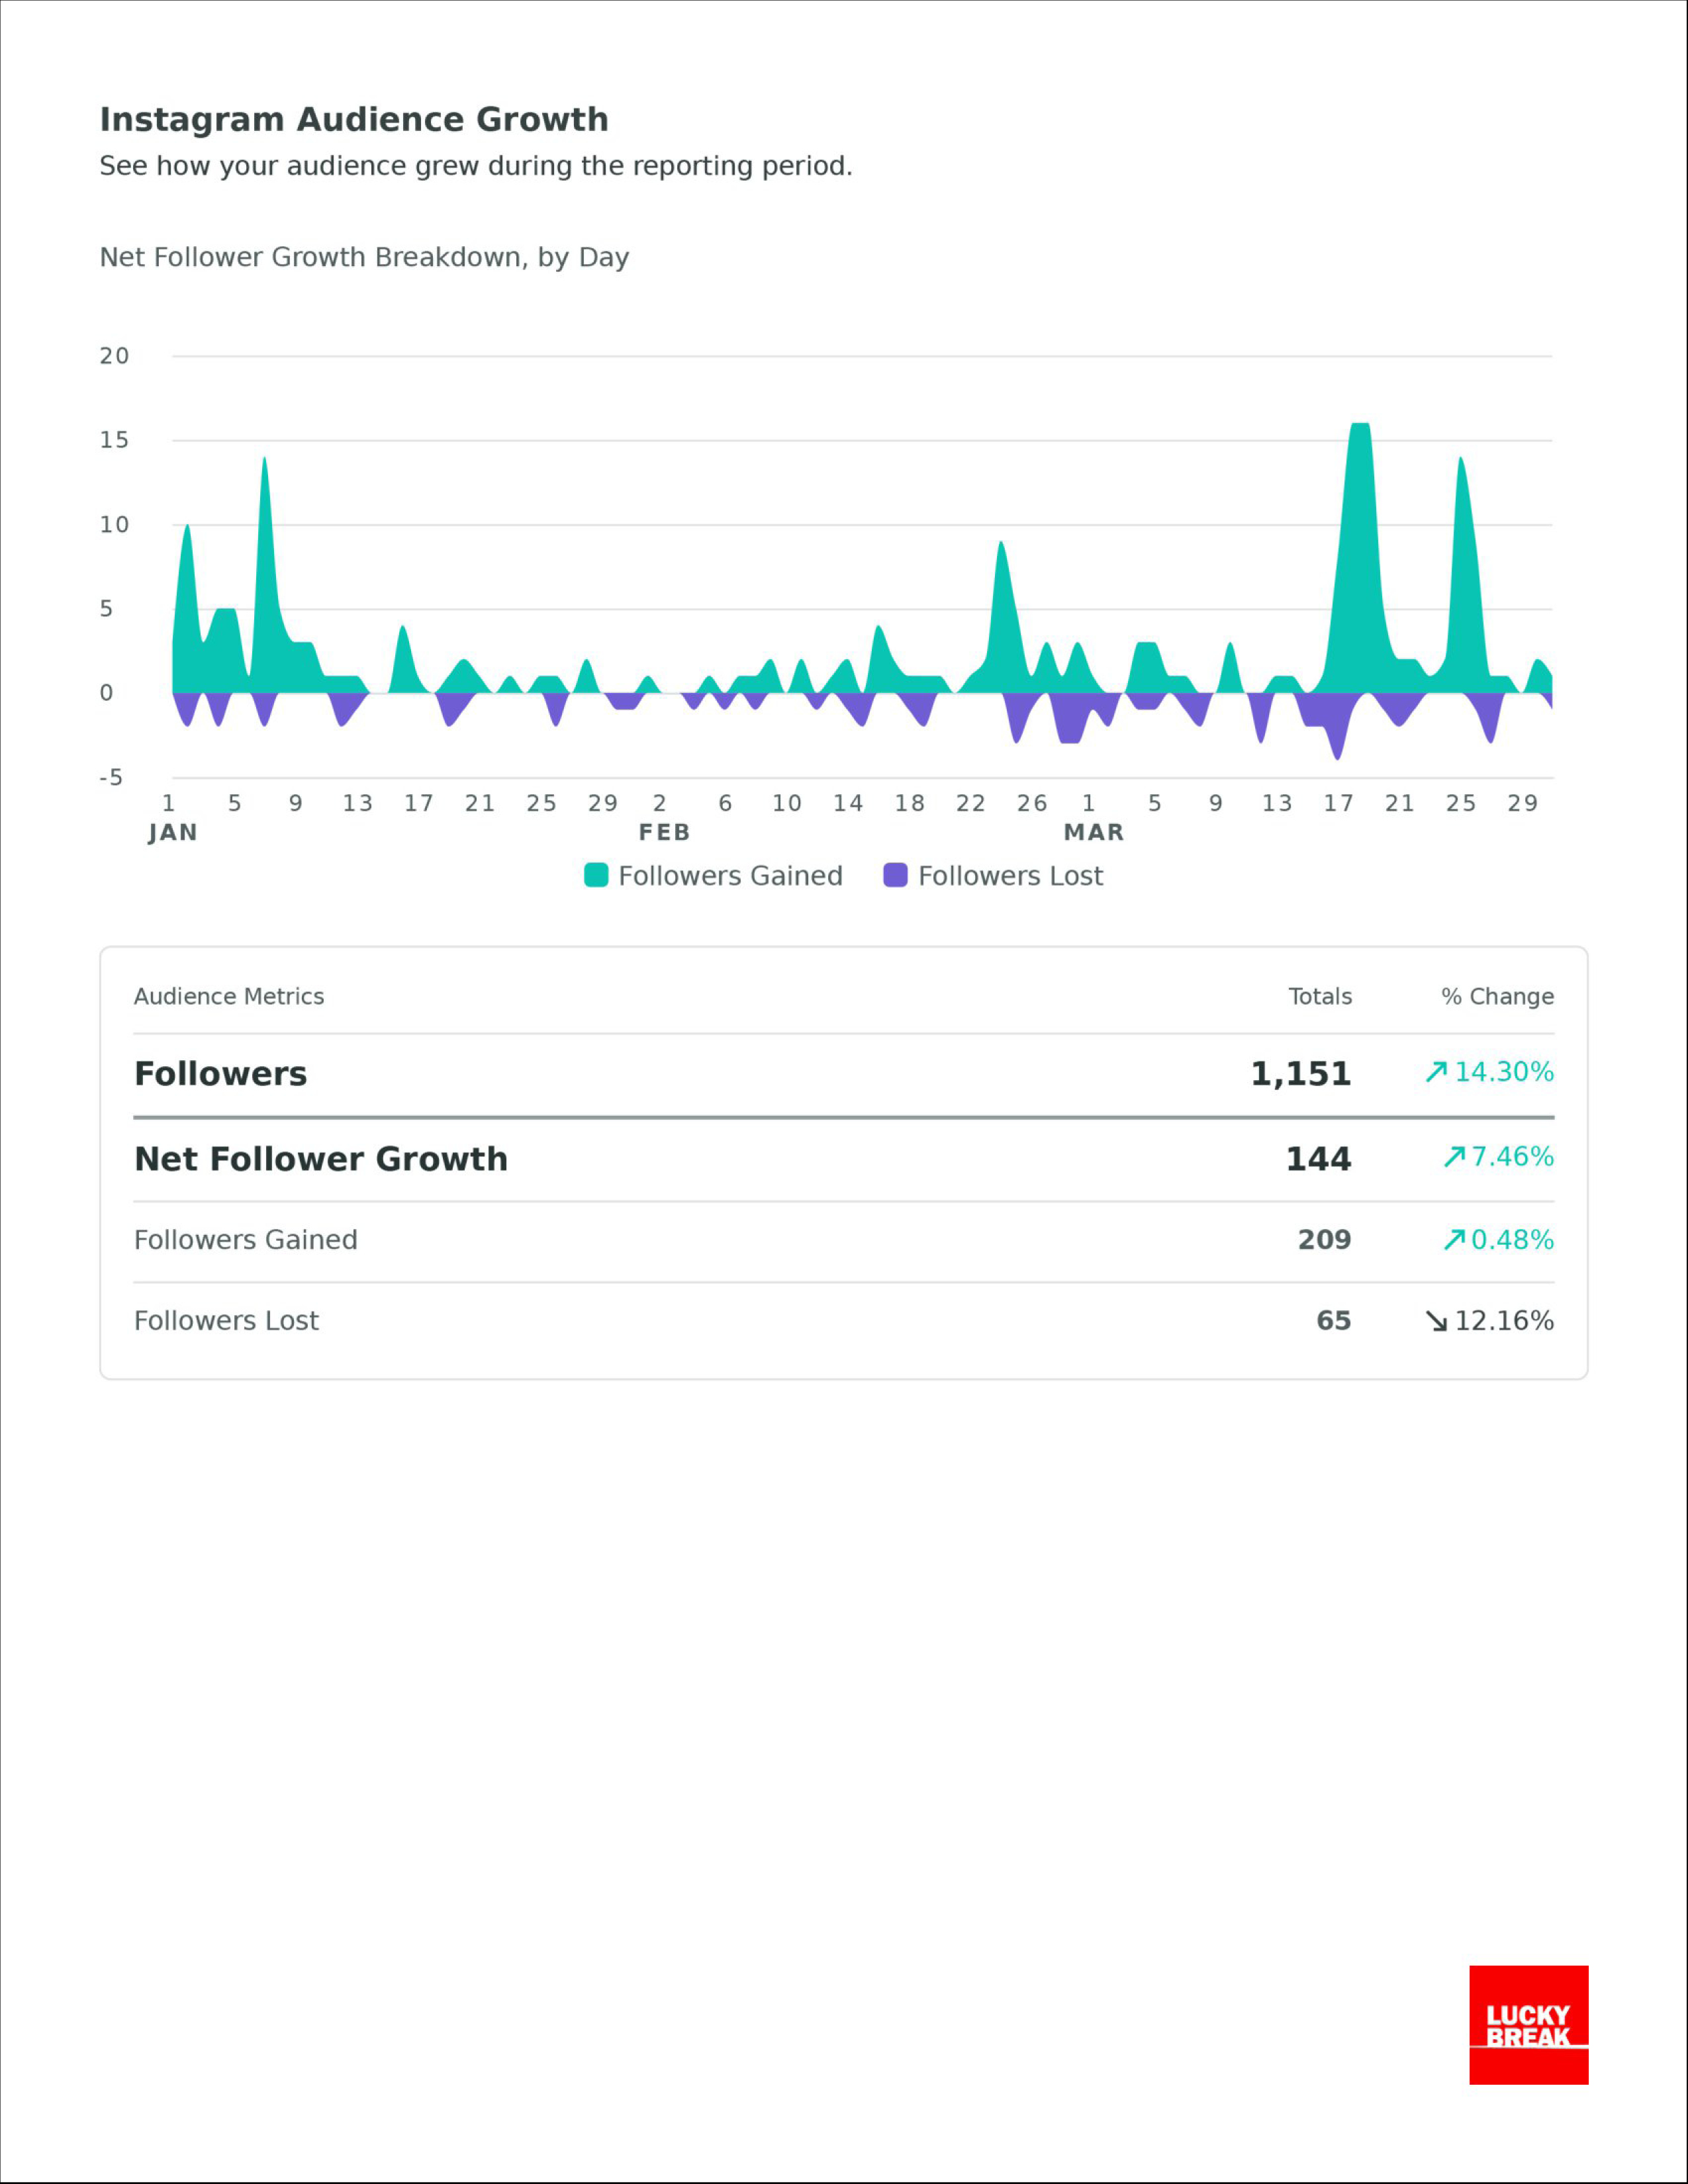Click the purple Followers Lost legend swatch
This screenshot has height=2184, width=1688.
[895, 875]
